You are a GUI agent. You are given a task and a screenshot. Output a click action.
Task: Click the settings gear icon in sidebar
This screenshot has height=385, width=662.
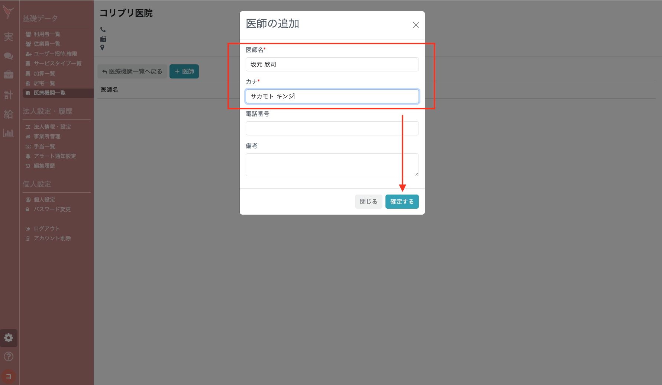pos(9,338)
